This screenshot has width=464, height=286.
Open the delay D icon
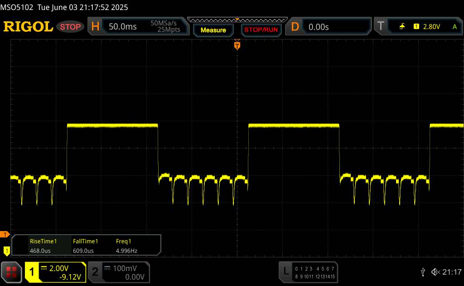click(295, 27)
